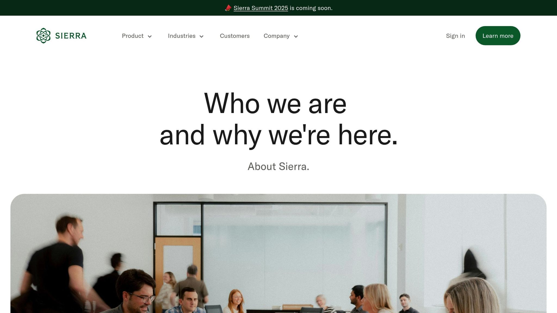
Task: Expand the chevron beside Product
Action: (150, 36)
